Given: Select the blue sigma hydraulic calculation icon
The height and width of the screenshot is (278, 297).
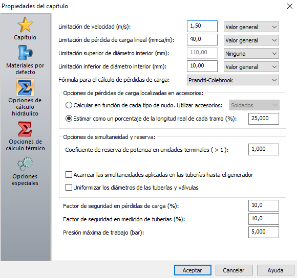Looking at the screenshot, I should tap(25, 87).
